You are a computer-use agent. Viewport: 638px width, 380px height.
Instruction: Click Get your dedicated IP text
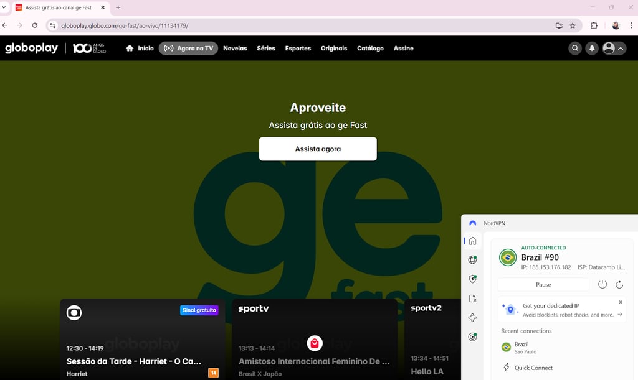point(551,306)
